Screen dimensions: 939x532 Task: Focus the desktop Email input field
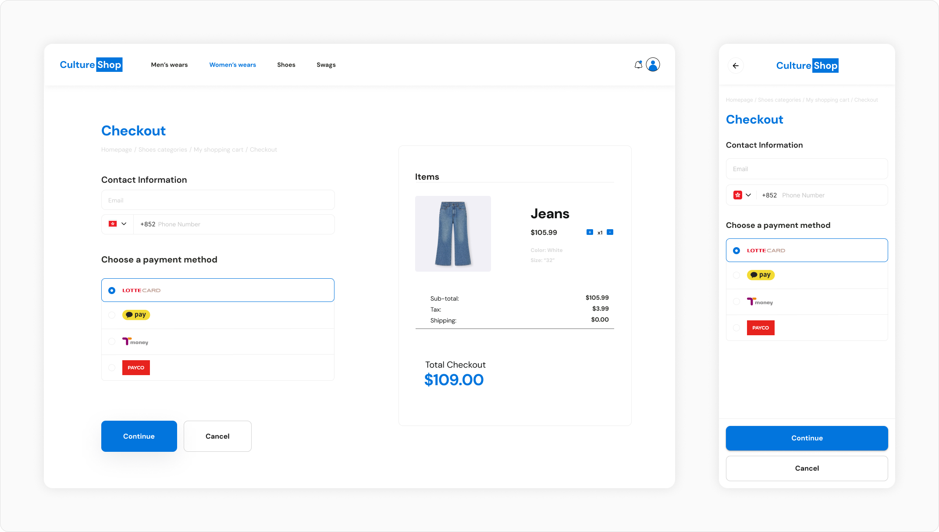tap(218, 200)
